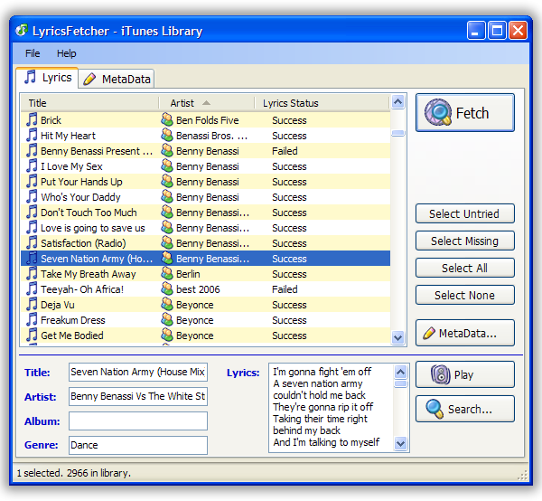This screenshot has height=501, width=542.
Task: Click Select Missing button
Action: coord(465,241)
